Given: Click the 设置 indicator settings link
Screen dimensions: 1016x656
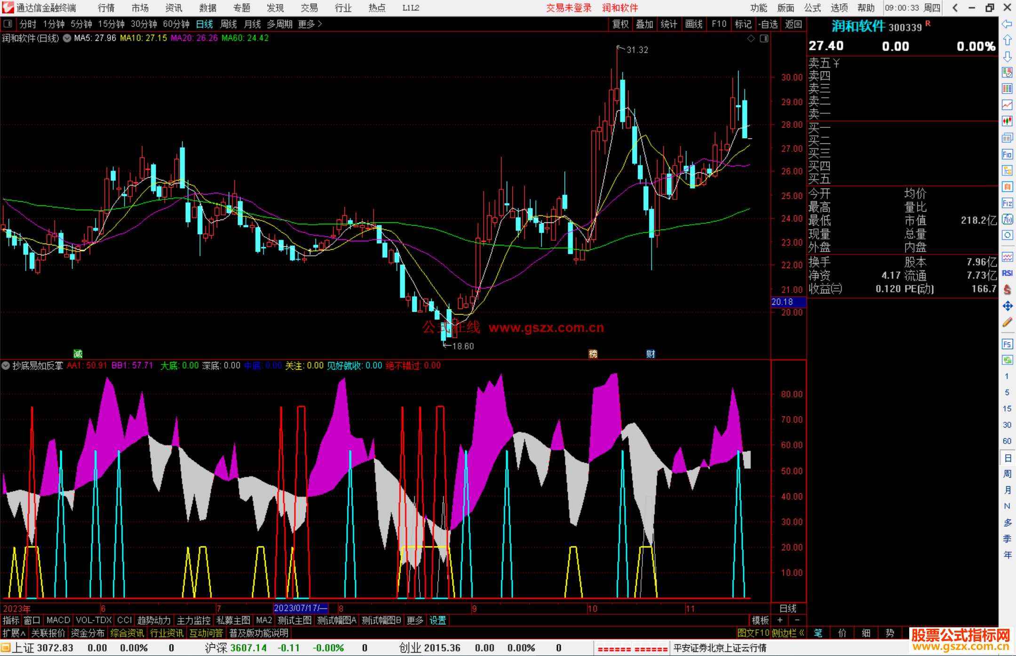Looking at the screenshot, I should 437,620.
